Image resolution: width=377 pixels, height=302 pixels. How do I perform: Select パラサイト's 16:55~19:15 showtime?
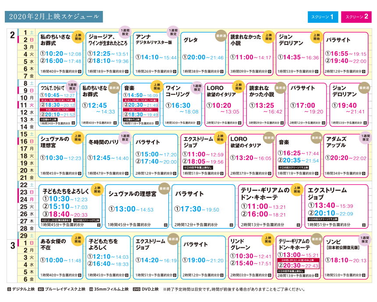[x=346, y=54]
